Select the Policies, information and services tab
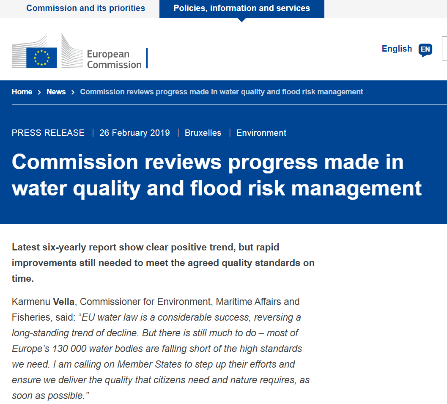This screenshot has height=404, width=447. (x=241, y=8)
